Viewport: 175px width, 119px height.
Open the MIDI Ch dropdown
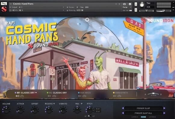tap(63, 10)
